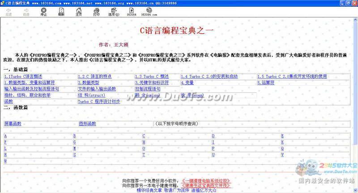Open function index letter G
The height and width of the screenshot is (193, 358).
[x=75, y=143]
